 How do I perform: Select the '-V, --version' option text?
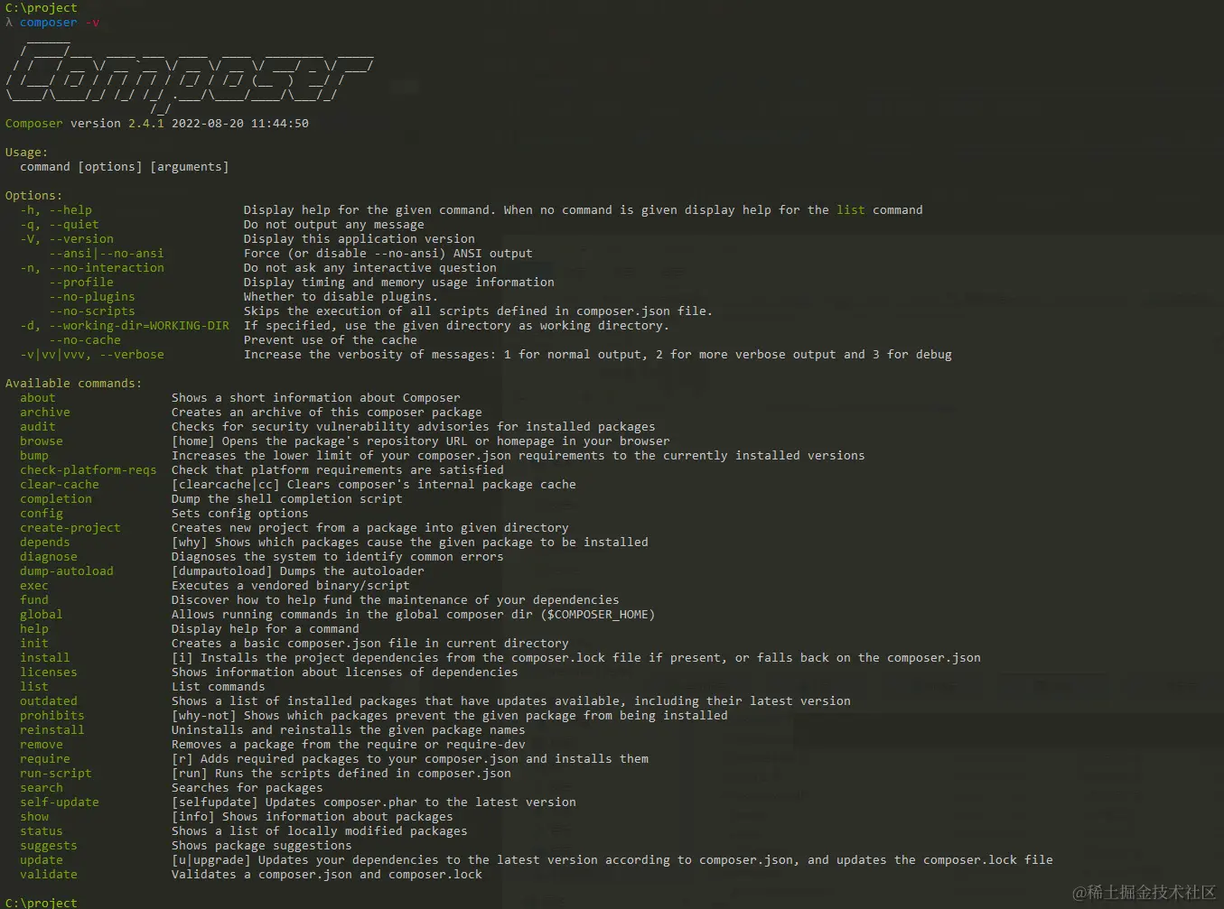point(67,239)
